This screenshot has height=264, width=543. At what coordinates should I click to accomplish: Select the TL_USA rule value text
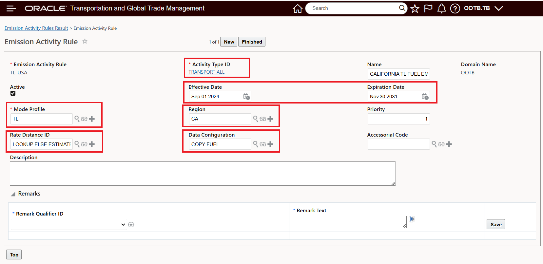[19, 73]
